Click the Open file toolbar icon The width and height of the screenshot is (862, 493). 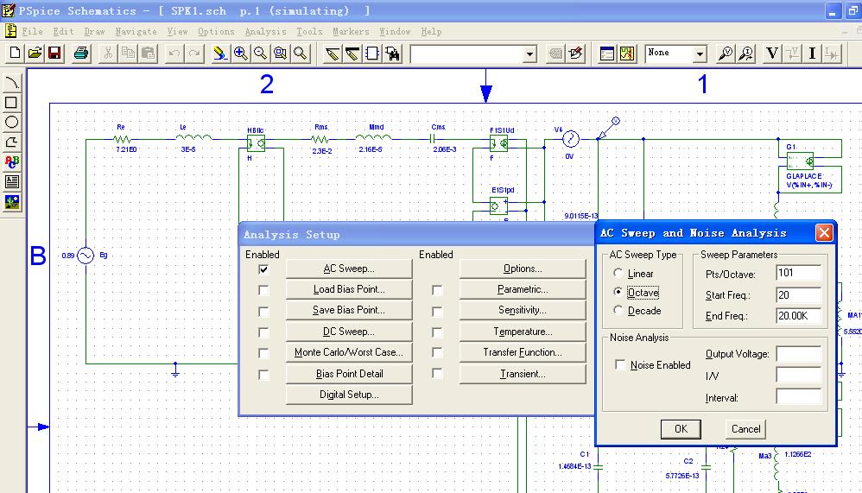[x=35, y=54]
